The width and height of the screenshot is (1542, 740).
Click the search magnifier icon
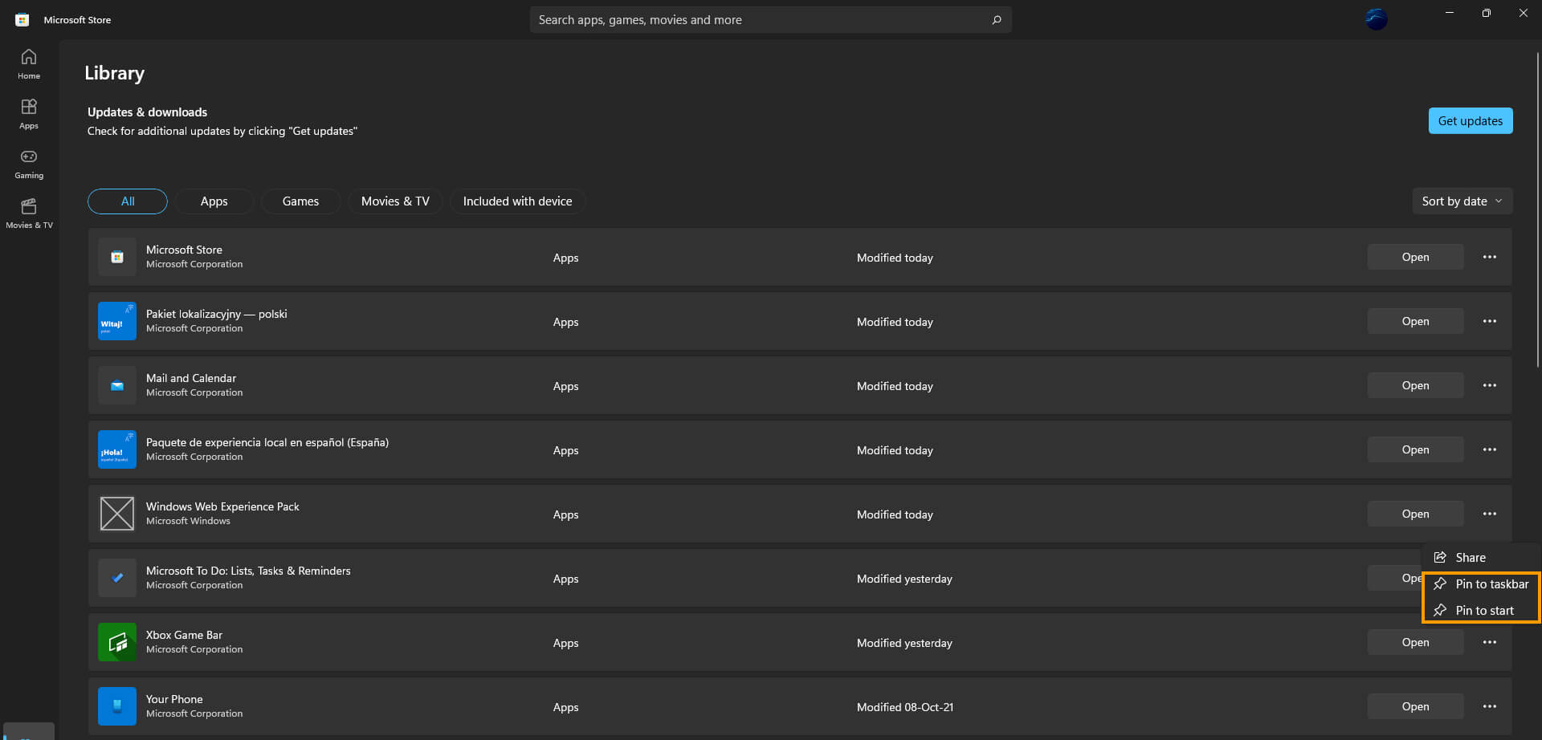(997, 20)
